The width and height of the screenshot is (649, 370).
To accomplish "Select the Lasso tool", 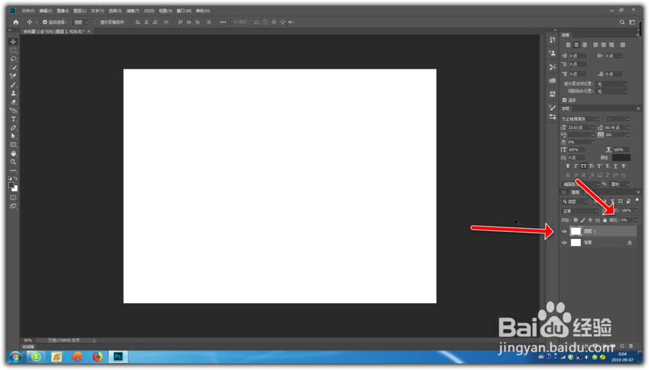I will coord(13,59).
